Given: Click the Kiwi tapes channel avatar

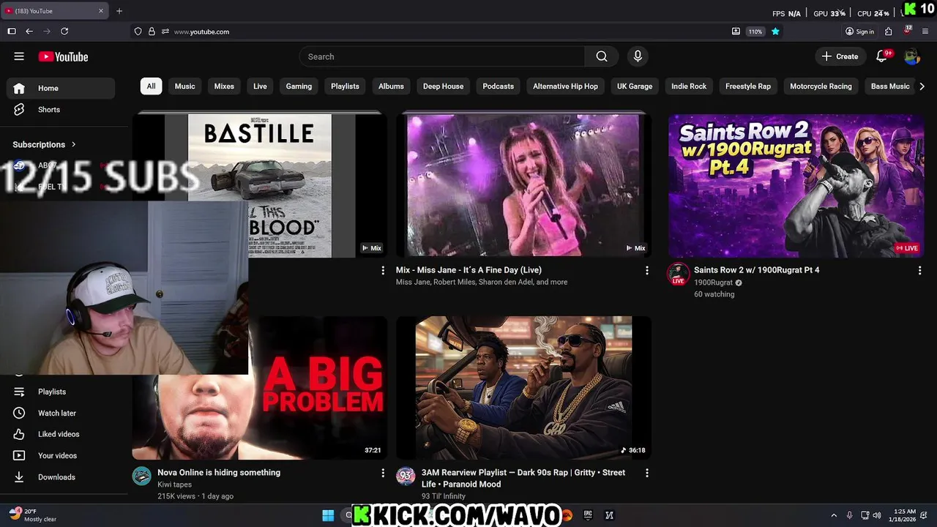Looking at the screenshot, I should (x=141, y=476).
